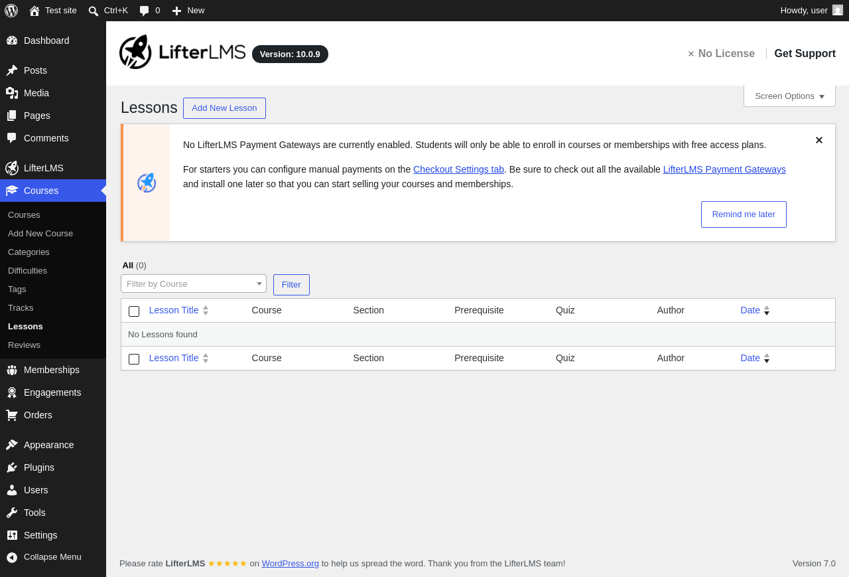This screenshot has width=849, height=577.
Task: Click the All (0) lessons filter
Action: [x=134, y=266]
